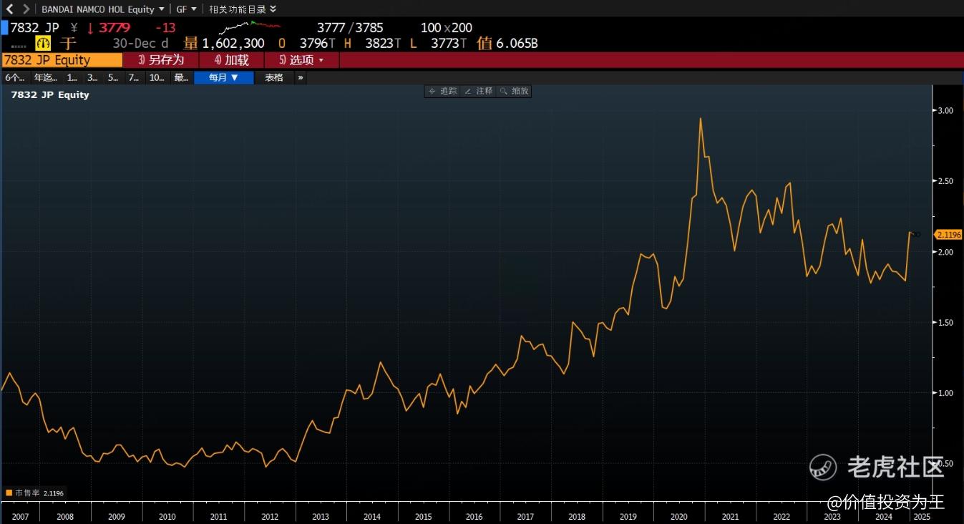Click the 市售率 2.1196 legend entry
This screenshot has width=964, height=524.
(35, 493)
